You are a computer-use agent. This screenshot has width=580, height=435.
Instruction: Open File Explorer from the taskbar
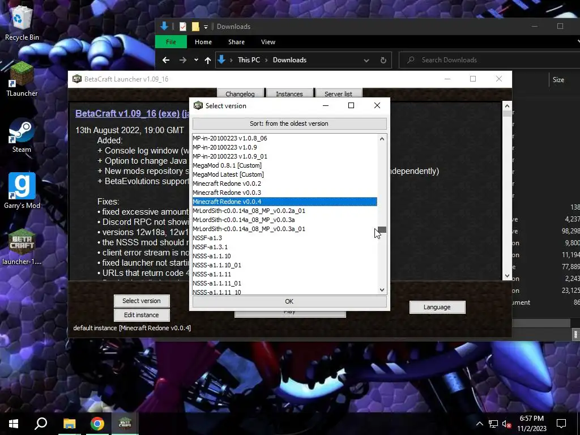click(69, 424)
